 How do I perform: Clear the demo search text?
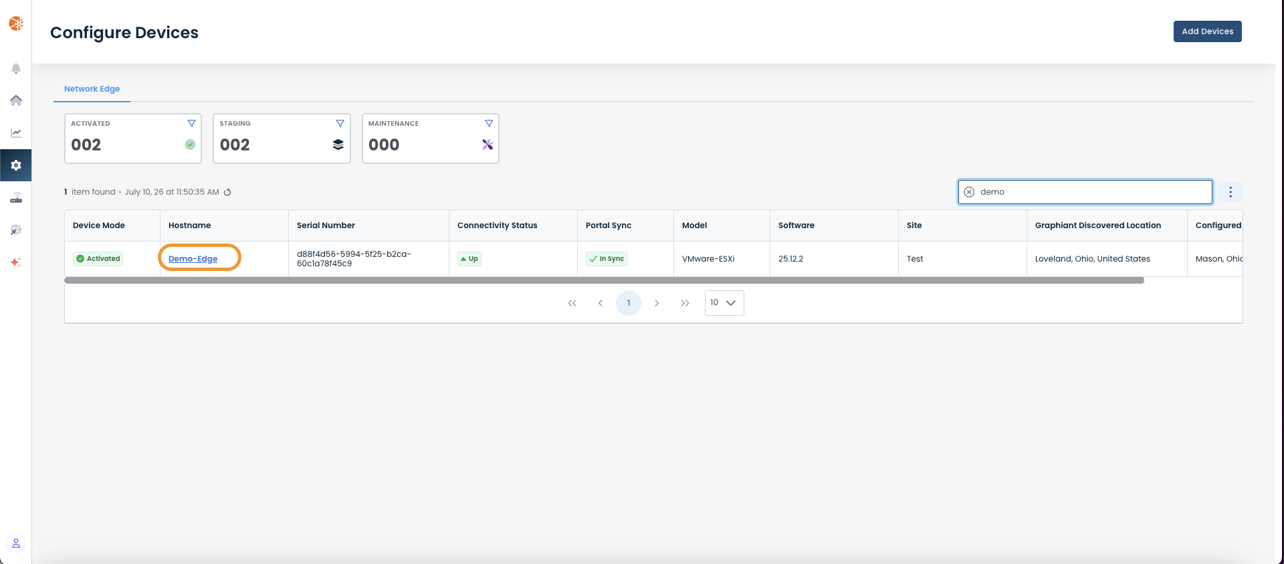969,192
